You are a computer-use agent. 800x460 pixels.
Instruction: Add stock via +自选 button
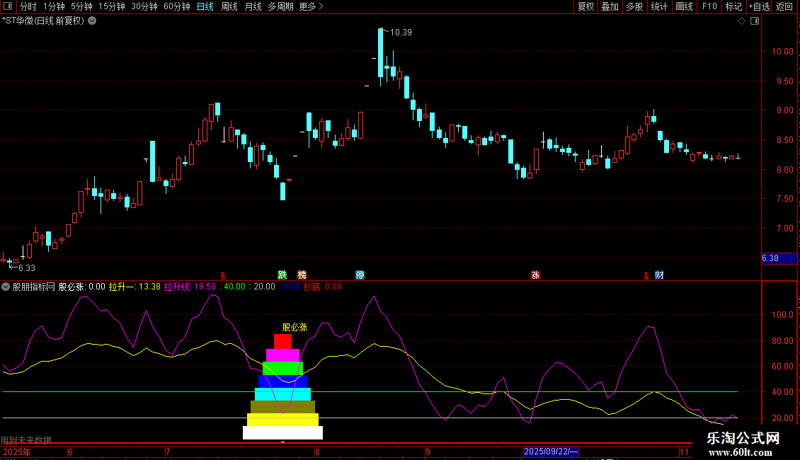758,6
